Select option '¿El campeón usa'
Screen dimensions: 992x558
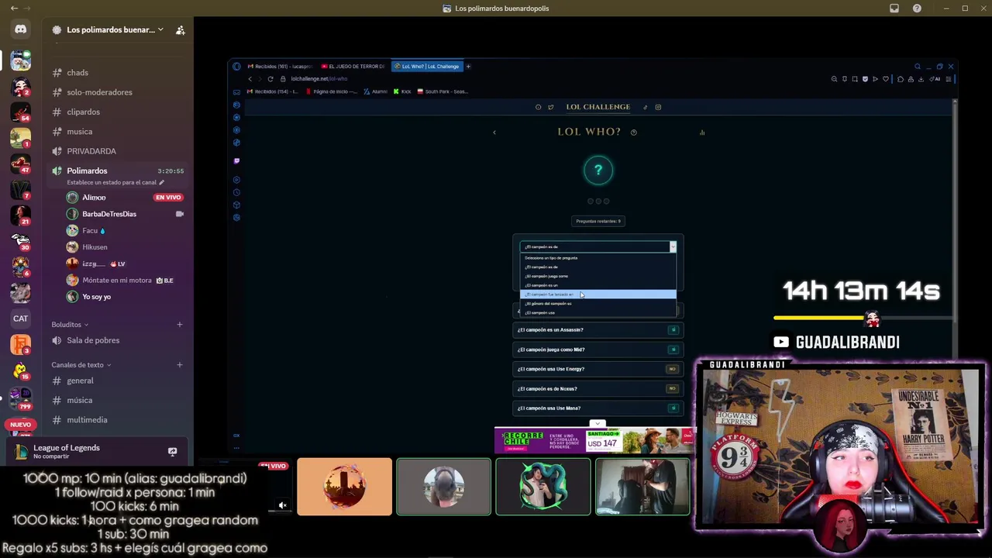tap(598, 312)
